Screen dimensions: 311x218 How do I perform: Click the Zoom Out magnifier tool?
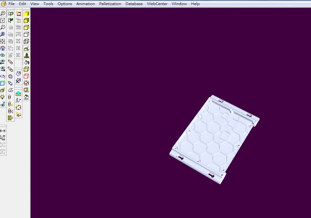tap(3, 27)
